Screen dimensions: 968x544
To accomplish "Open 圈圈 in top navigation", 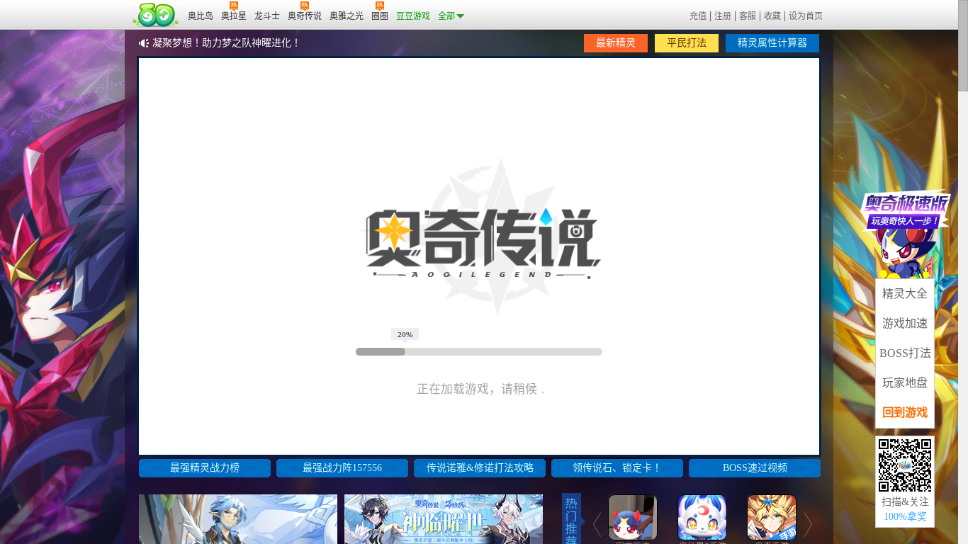I will point(380,16).
